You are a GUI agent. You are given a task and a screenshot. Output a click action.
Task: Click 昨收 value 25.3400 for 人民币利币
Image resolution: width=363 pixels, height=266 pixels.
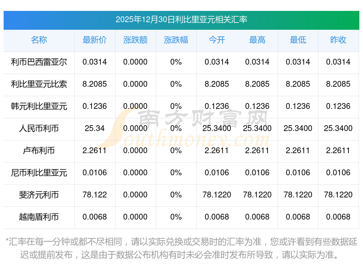(x=338, y=128)
